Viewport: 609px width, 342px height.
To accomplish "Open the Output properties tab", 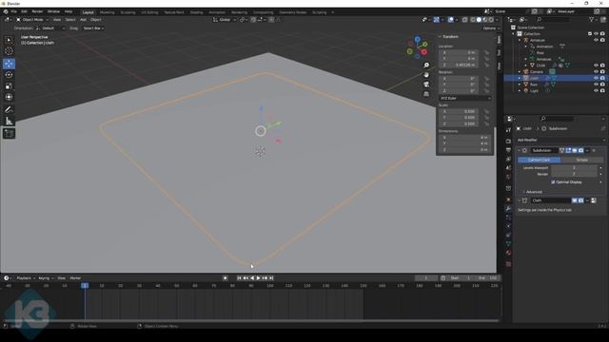I will pos(508,150).
